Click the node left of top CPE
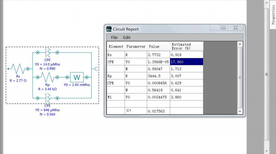This screenshot has height=154, width=276. pos(38,52)
